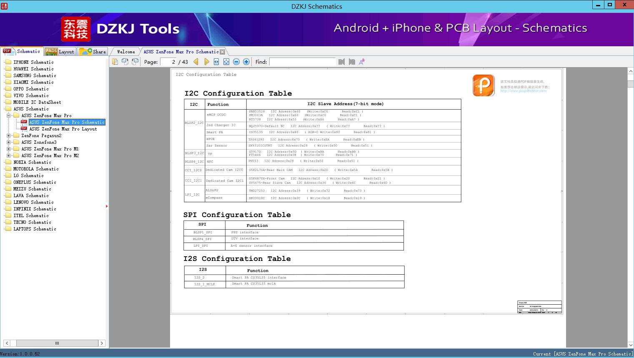This screenshot has width=634, height=358.
Task: Open the Share tab
Action: pos(93,52)
